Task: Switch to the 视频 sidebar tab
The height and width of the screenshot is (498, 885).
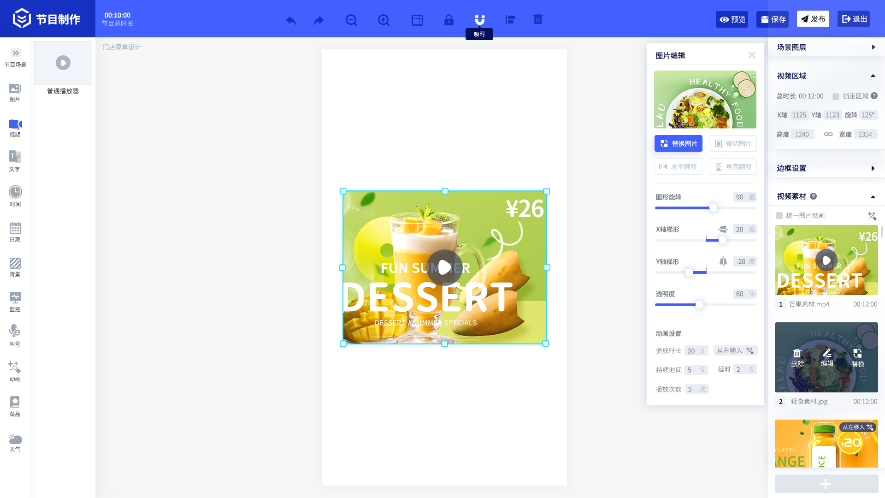Action: pos(15,128)
